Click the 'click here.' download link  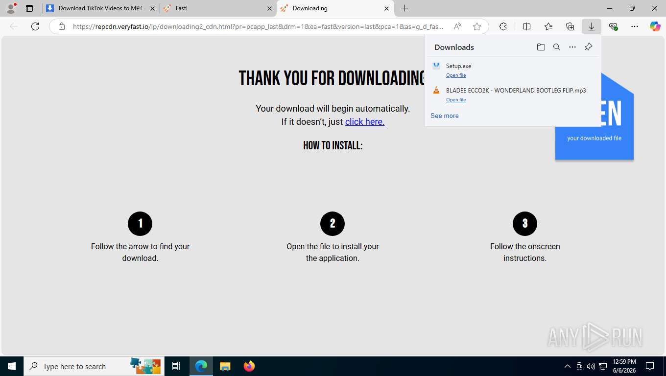click(365, 122)
